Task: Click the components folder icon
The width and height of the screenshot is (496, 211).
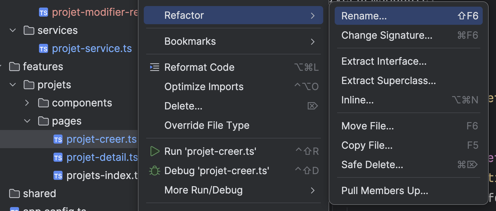Action: [x=43, y=103]
